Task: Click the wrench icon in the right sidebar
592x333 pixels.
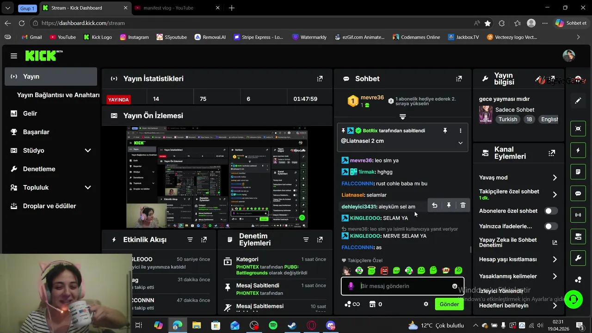Action: pos(578,258)
